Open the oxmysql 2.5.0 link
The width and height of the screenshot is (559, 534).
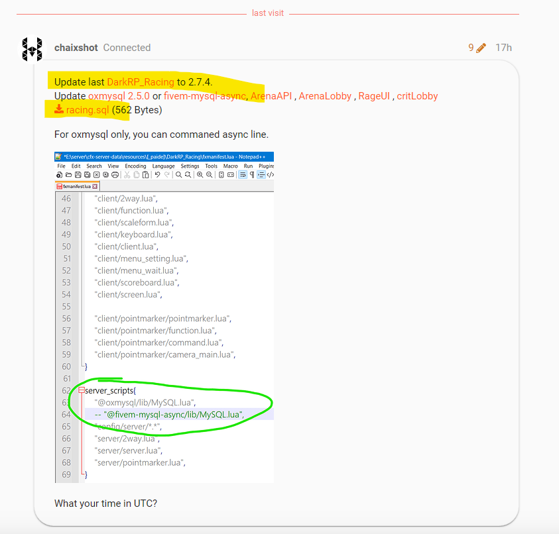click(x=119, y=96)
